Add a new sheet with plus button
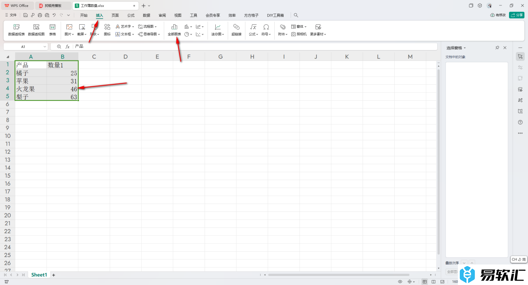 click(53, 275)
